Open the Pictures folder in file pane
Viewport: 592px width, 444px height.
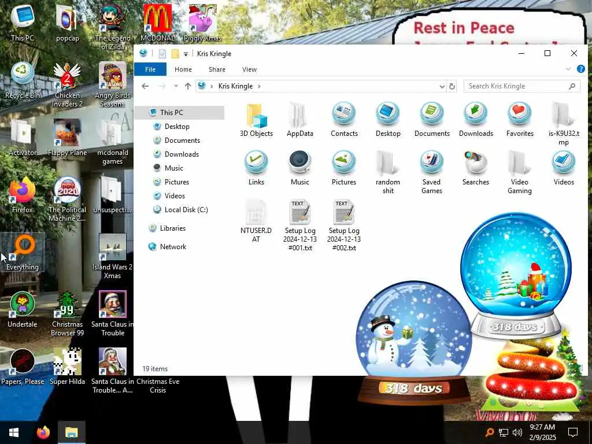pyautogui.click(x=344, y=169)
